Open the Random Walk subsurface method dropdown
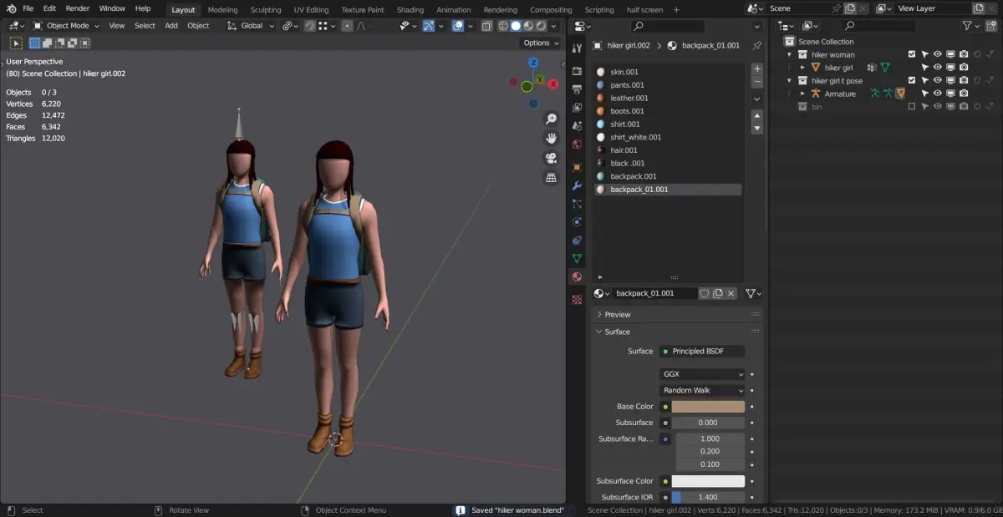1003x517 pixels. (x=702, y=390)
